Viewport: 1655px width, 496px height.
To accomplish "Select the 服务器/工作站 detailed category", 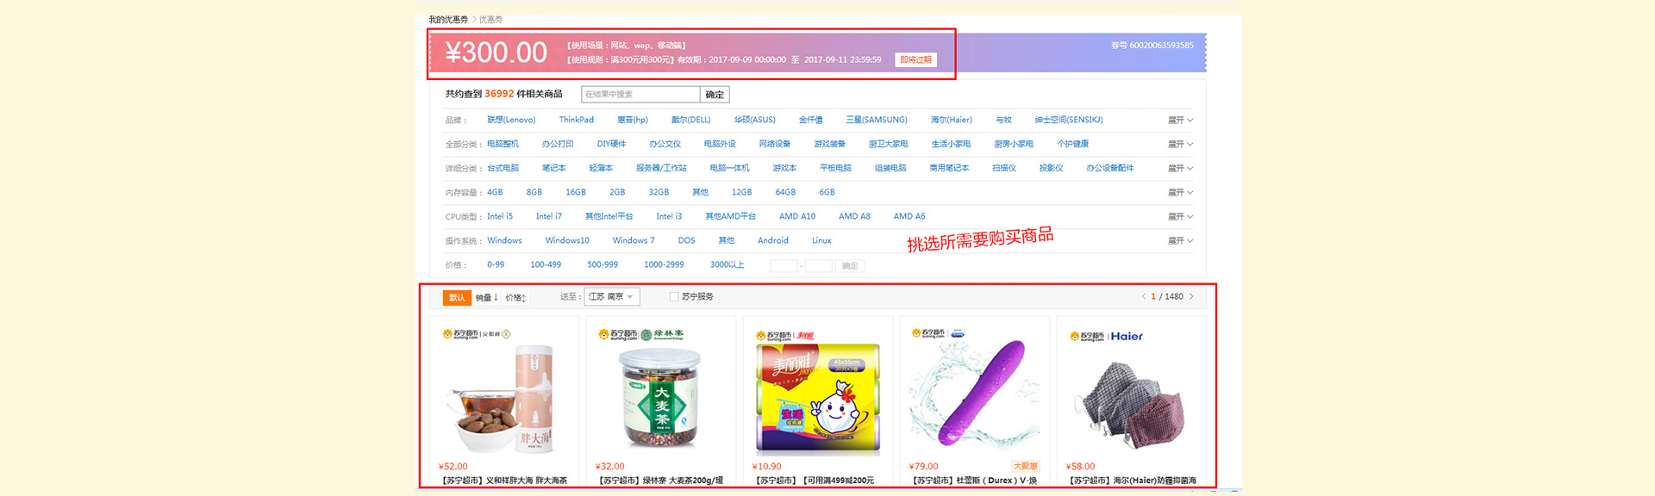I will pyautogui.click(x=661, y=168).
